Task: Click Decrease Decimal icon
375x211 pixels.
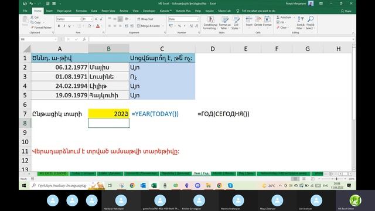Action: [x=197, y=26]
